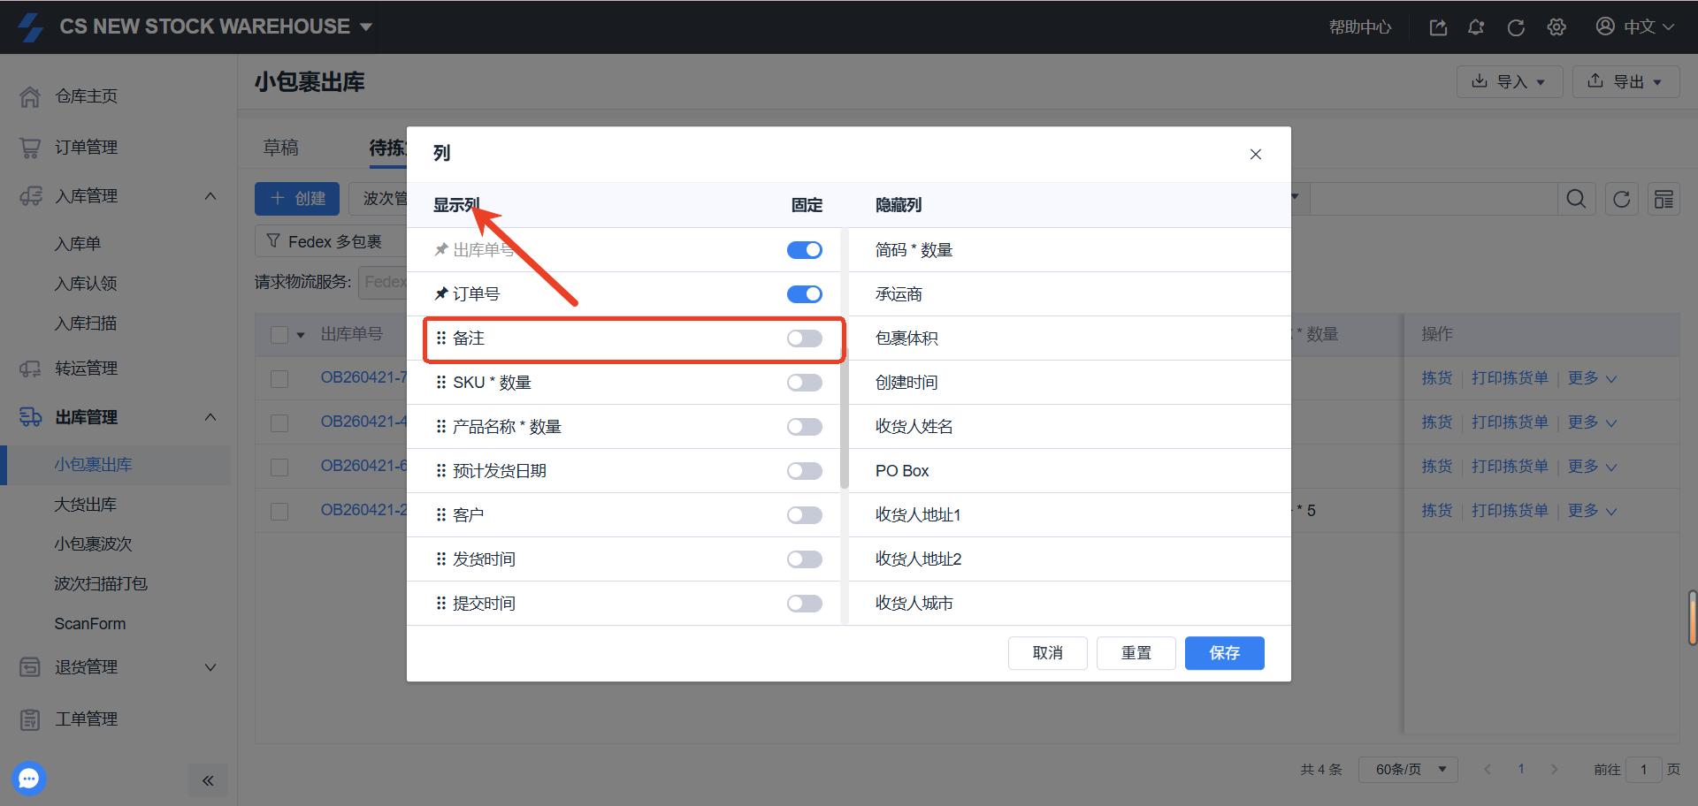Screen dimensions: 1698x806
Task: Toggle fixed switch for 备注 column
Action: tap(804, 338)
